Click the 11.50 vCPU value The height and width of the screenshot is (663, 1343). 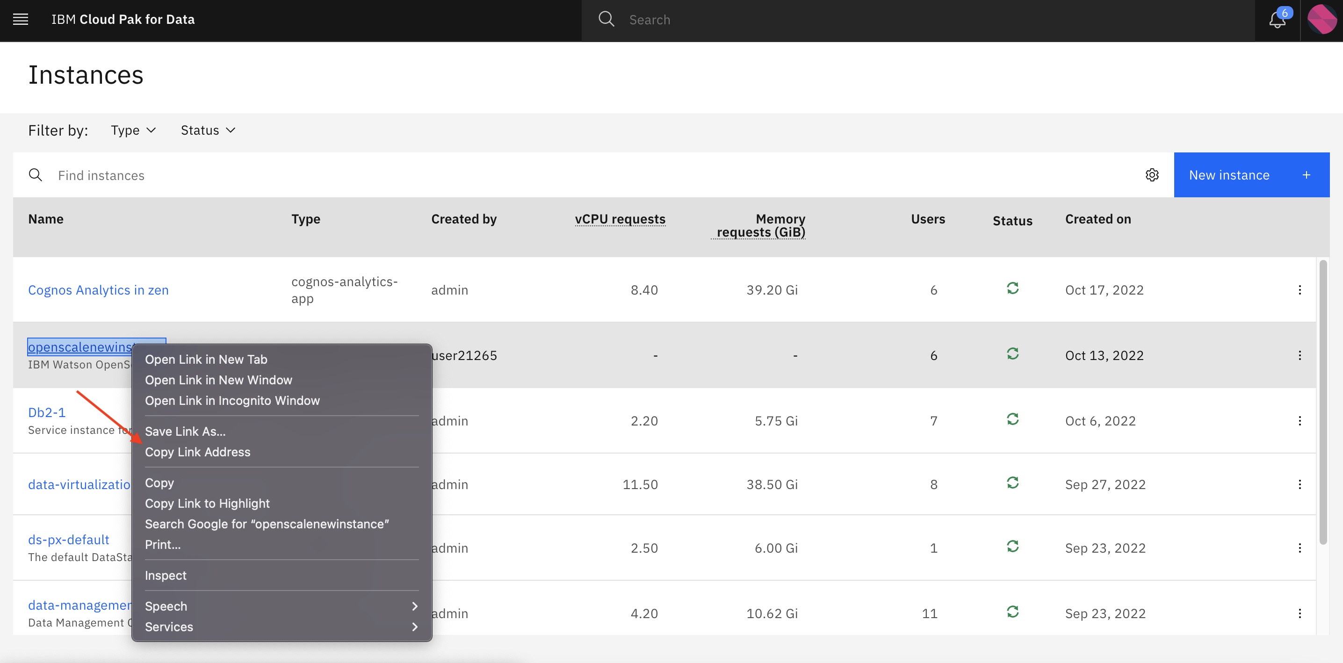coord(640,485)
